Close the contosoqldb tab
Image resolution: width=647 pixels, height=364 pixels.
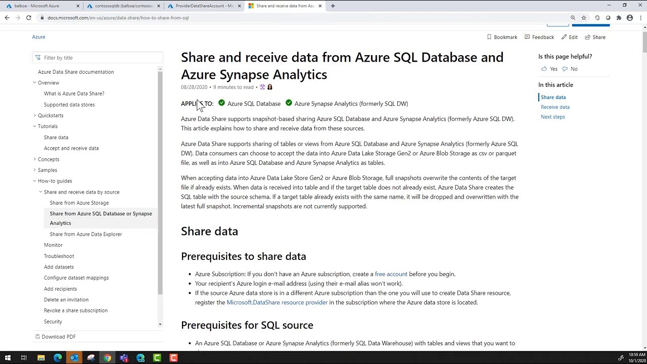(159, 6)
